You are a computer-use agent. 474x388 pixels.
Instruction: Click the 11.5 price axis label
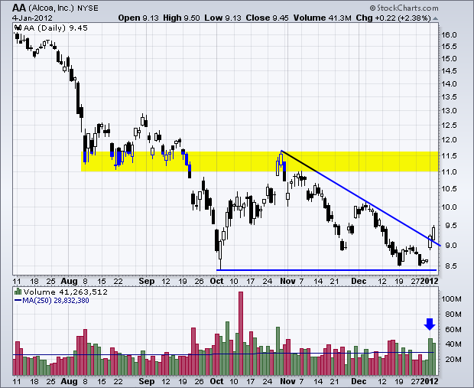449,156
